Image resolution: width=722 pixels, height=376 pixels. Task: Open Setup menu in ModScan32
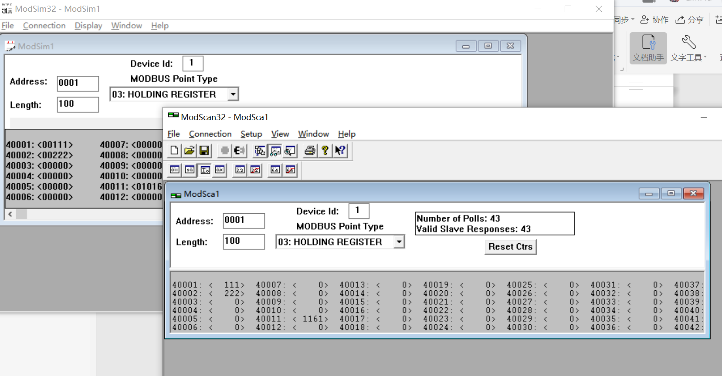pos(251,134)
